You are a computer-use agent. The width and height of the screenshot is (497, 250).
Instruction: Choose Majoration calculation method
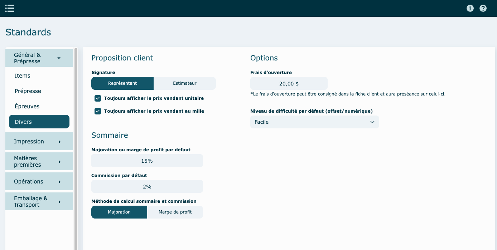pyautogui.click(x=119, y=212)
